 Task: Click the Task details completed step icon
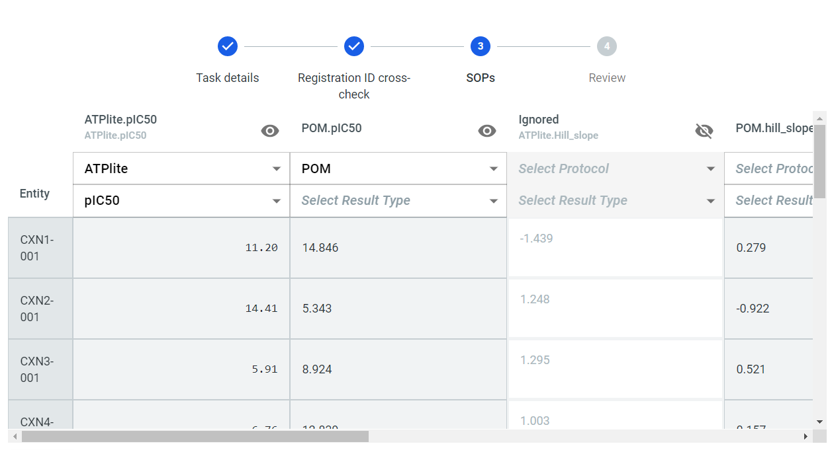pyautogui.click(x=227, y=46)
